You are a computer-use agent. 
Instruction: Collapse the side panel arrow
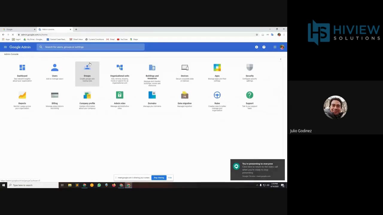click(x=280, y=59)
